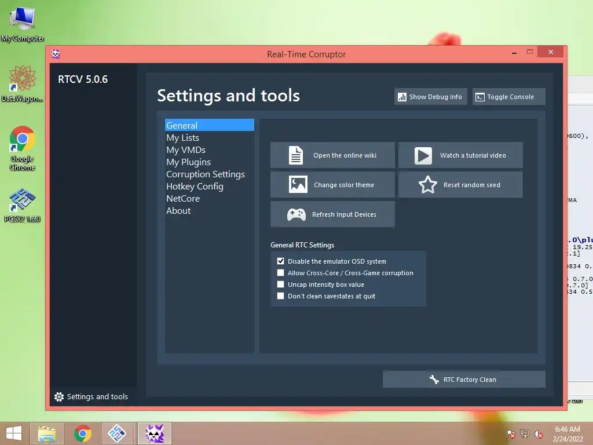
Task: Open the About section
Action: point(210,211)
